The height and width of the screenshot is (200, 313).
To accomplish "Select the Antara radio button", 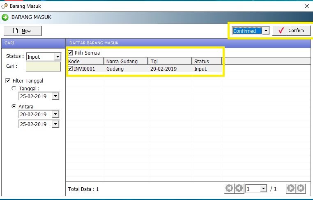I will (14, 106).
